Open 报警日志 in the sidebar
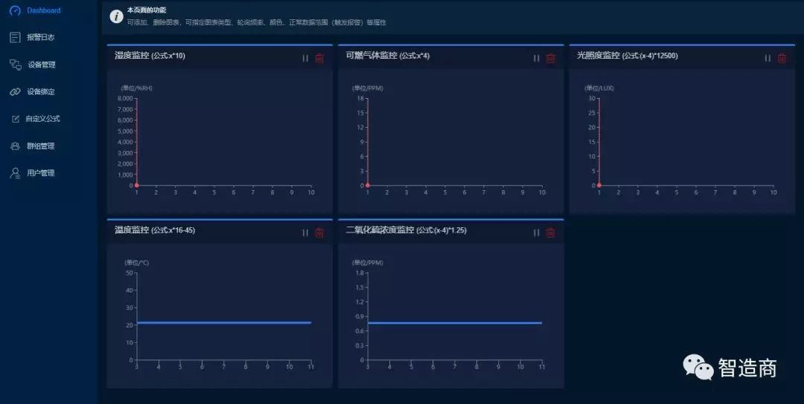The height and width of the screenshot is (404, 804). tap(40, 37)
